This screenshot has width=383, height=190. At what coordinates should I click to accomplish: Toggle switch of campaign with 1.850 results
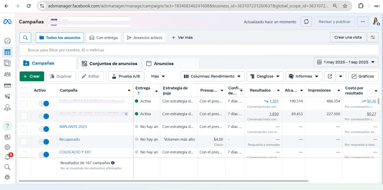44,116
